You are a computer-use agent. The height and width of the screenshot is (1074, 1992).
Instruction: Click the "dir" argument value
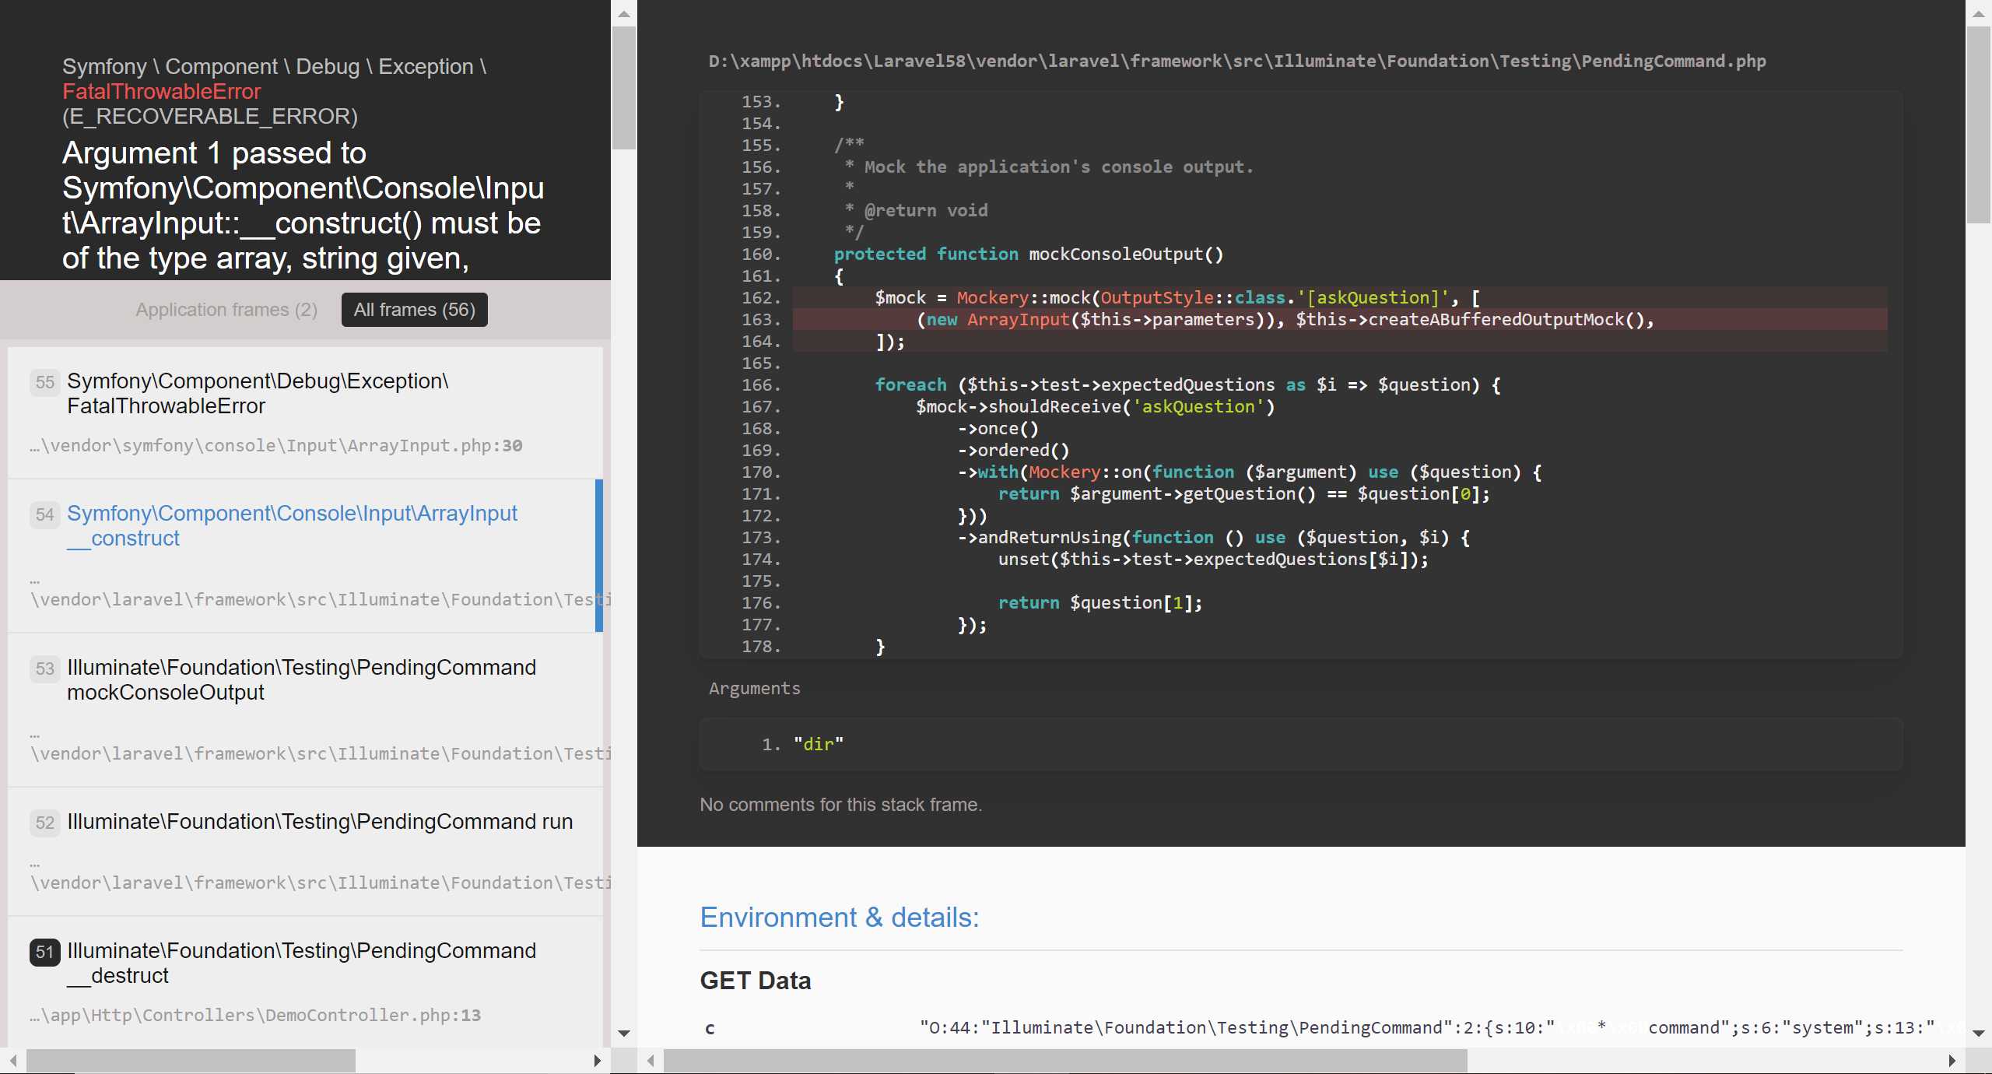pyautogui.click(x=818, y=744)
